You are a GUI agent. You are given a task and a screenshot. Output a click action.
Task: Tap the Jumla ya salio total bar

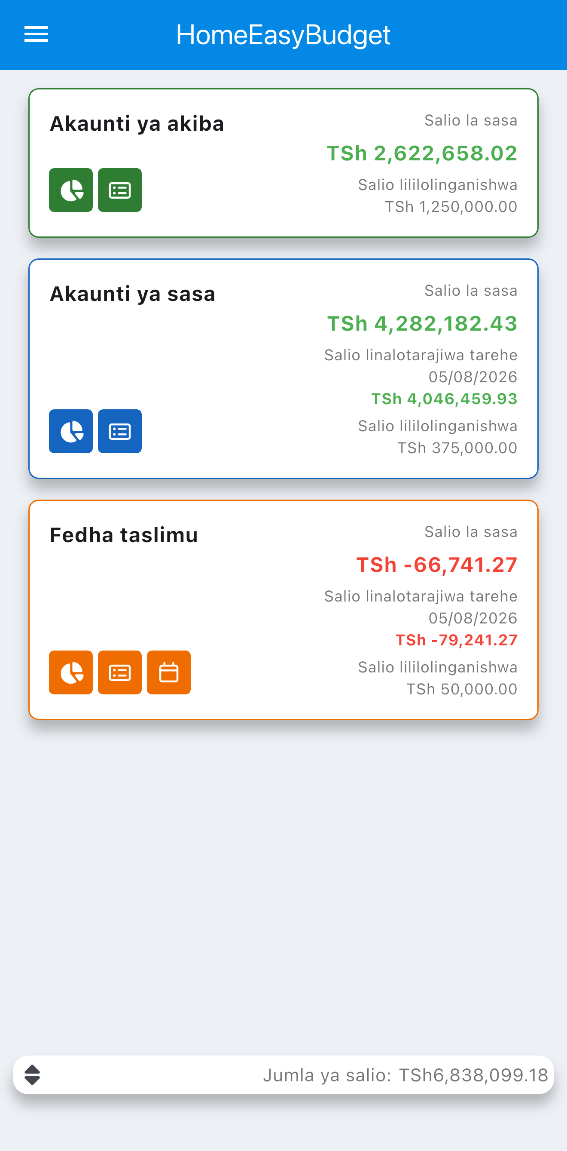[x=283, y=1074]
